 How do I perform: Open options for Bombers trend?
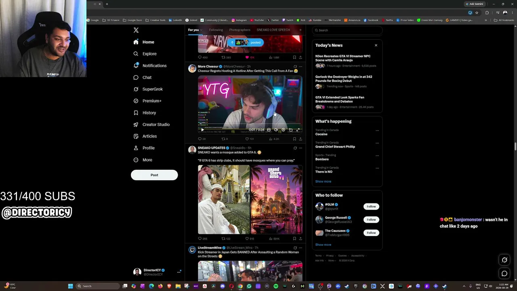tap(377, 156)
